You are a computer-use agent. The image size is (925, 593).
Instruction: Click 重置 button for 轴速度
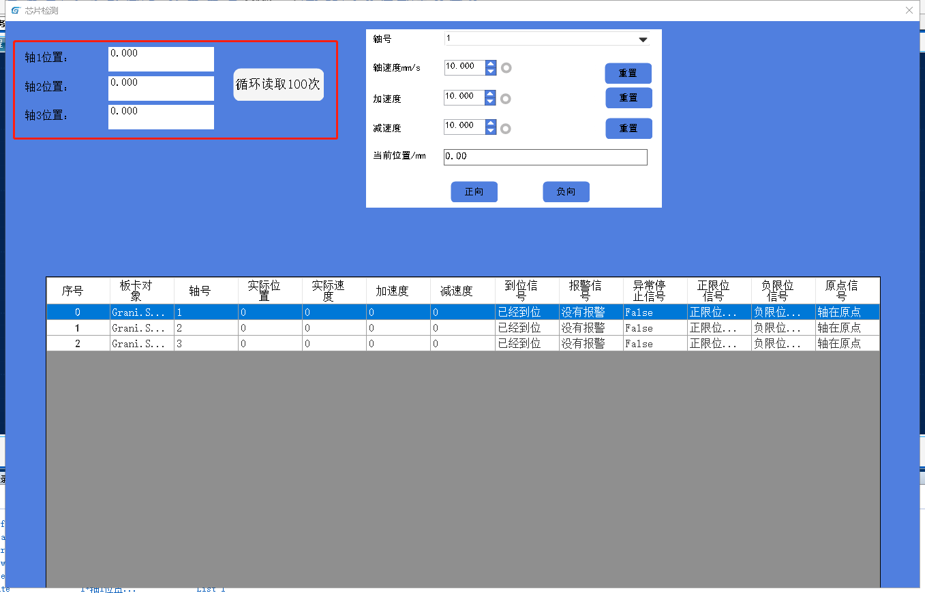(628, 74)
